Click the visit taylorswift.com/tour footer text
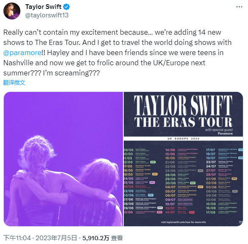This screenshot has height=244, width=248. pos(183,222)
